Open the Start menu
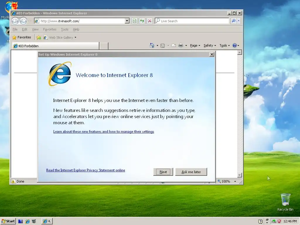Image resolution: width=300 pixels, height=225 pixels. pyautogui.click(x=8, y=221)
